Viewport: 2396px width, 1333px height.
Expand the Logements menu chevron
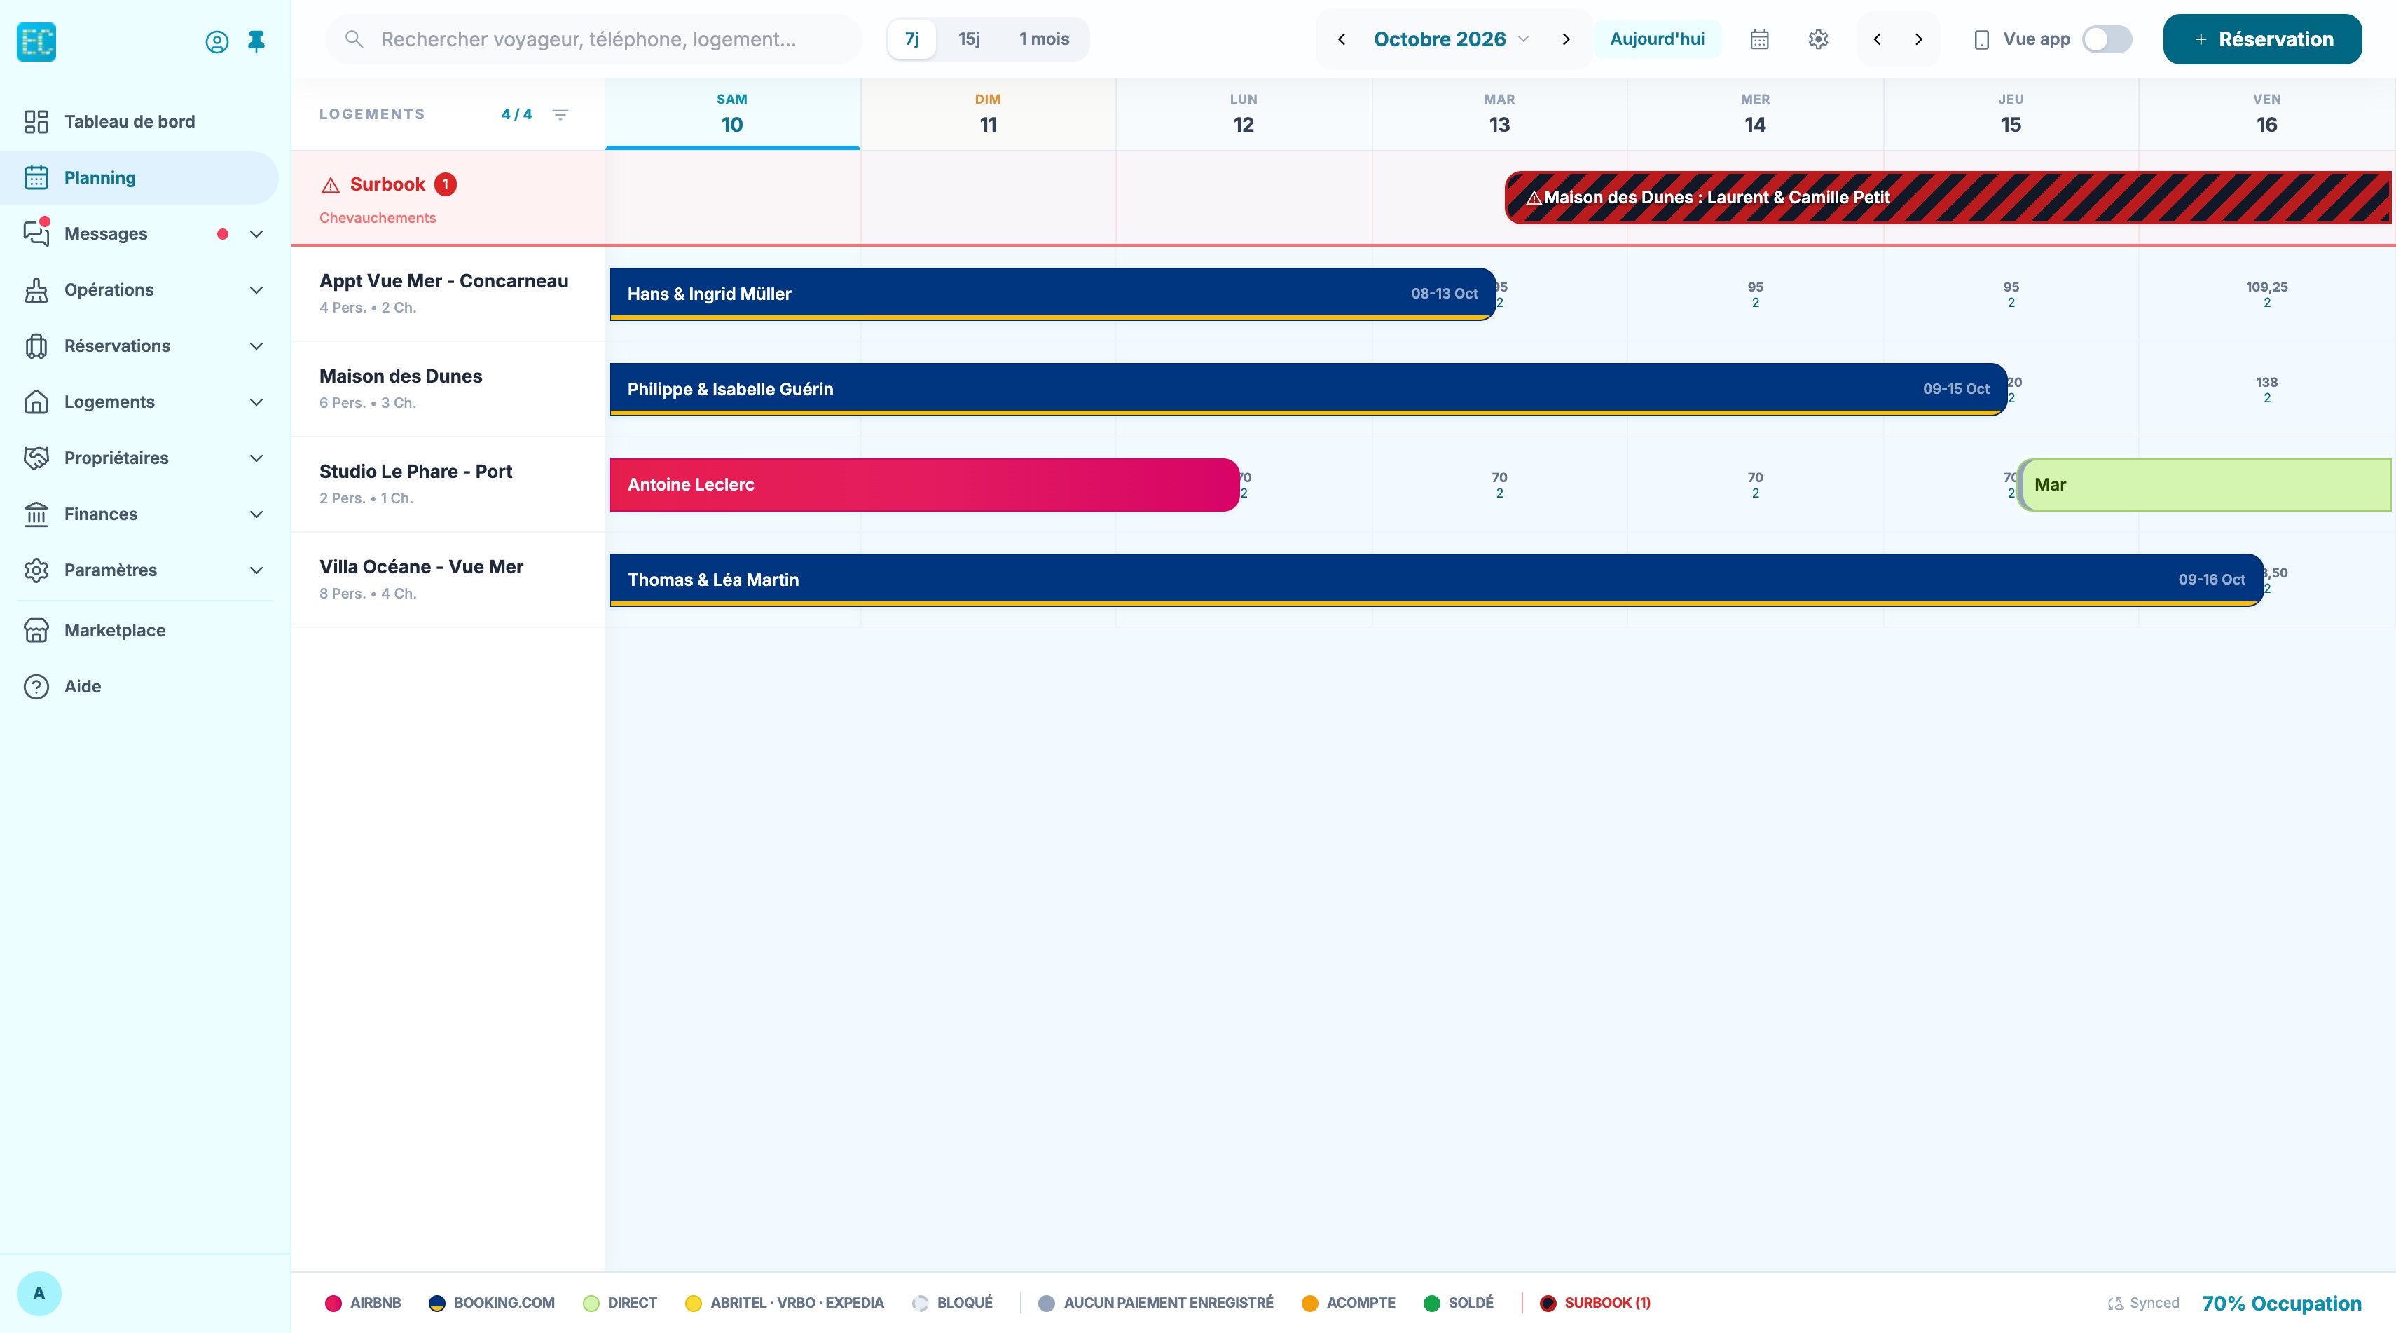[x=256, y=403]
